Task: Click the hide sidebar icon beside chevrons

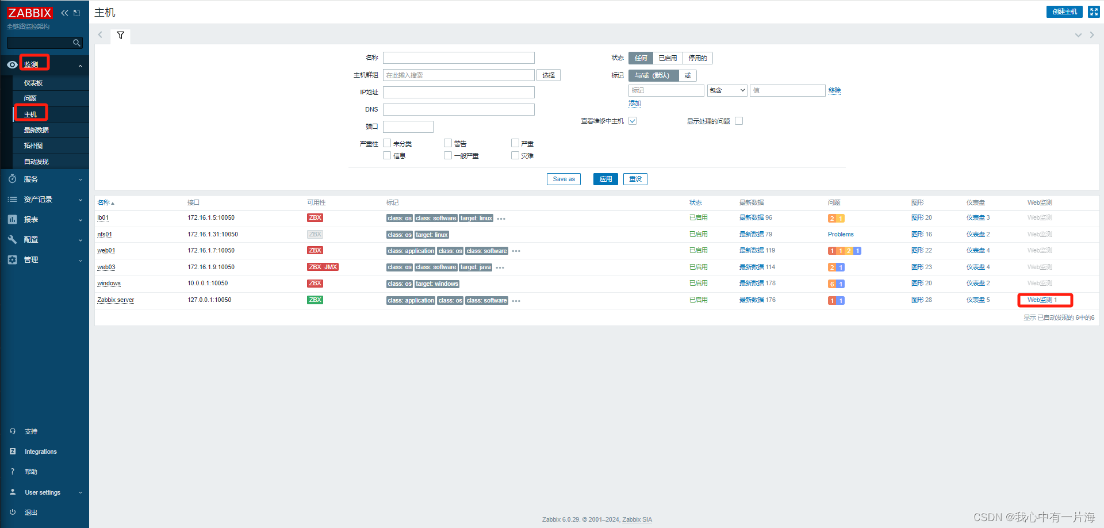Action: [76, 13]
